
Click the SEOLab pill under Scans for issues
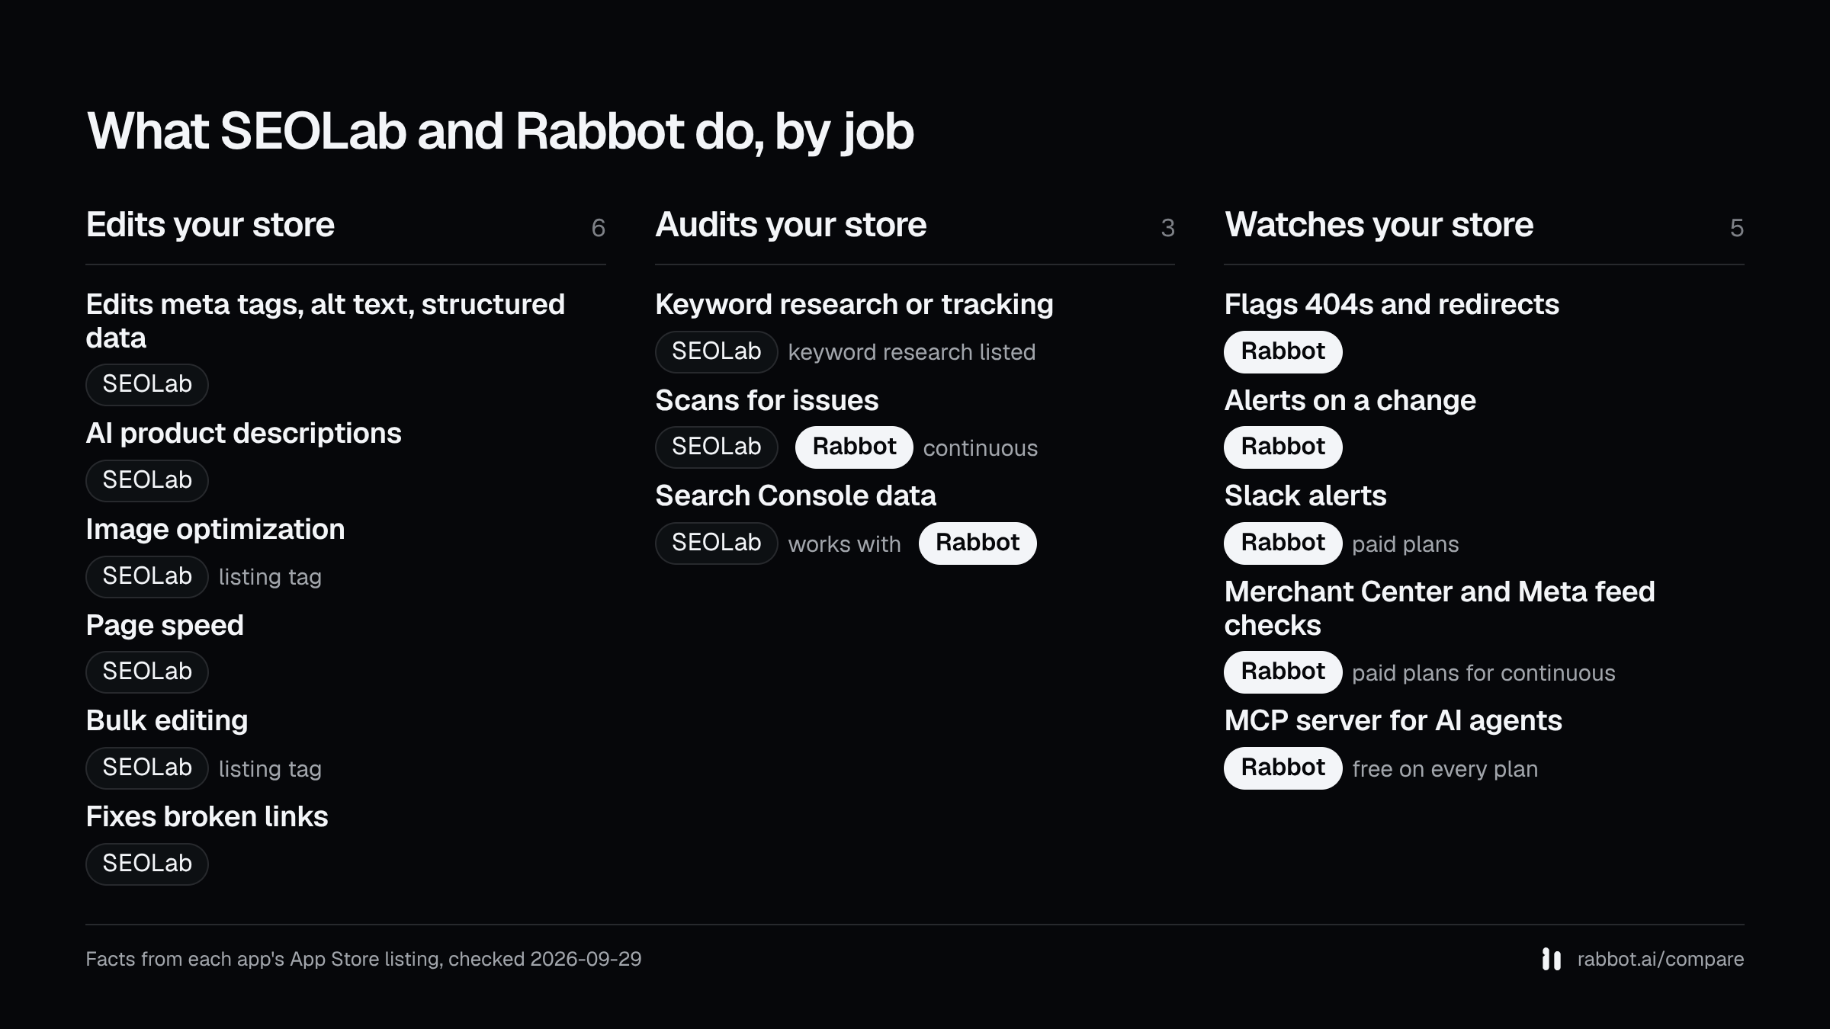pyautogui.click(x=717, y=447)
